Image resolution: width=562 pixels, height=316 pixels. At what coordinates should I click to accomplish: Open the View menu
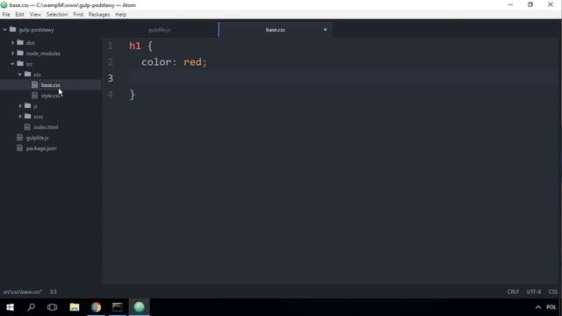tap(35, 14)
